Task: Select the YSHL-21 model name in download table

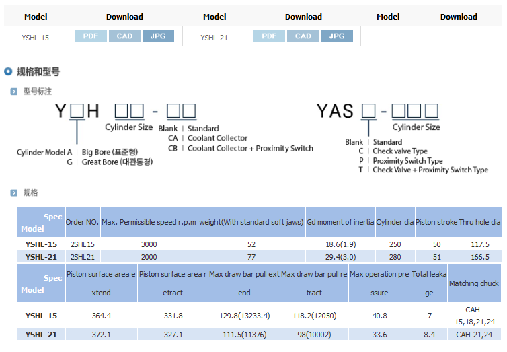Action: 214,38
